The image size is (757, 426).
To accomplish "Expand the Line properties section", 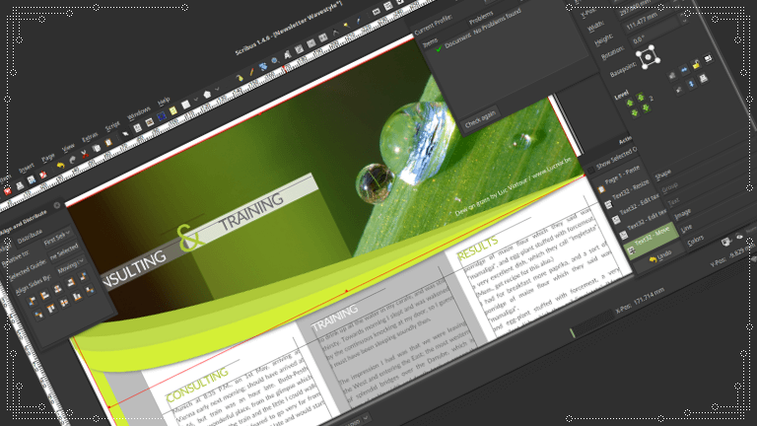I will tap(687, 228).
